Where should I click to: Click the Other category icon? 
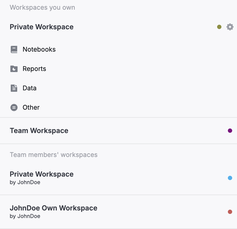[14, 107]
